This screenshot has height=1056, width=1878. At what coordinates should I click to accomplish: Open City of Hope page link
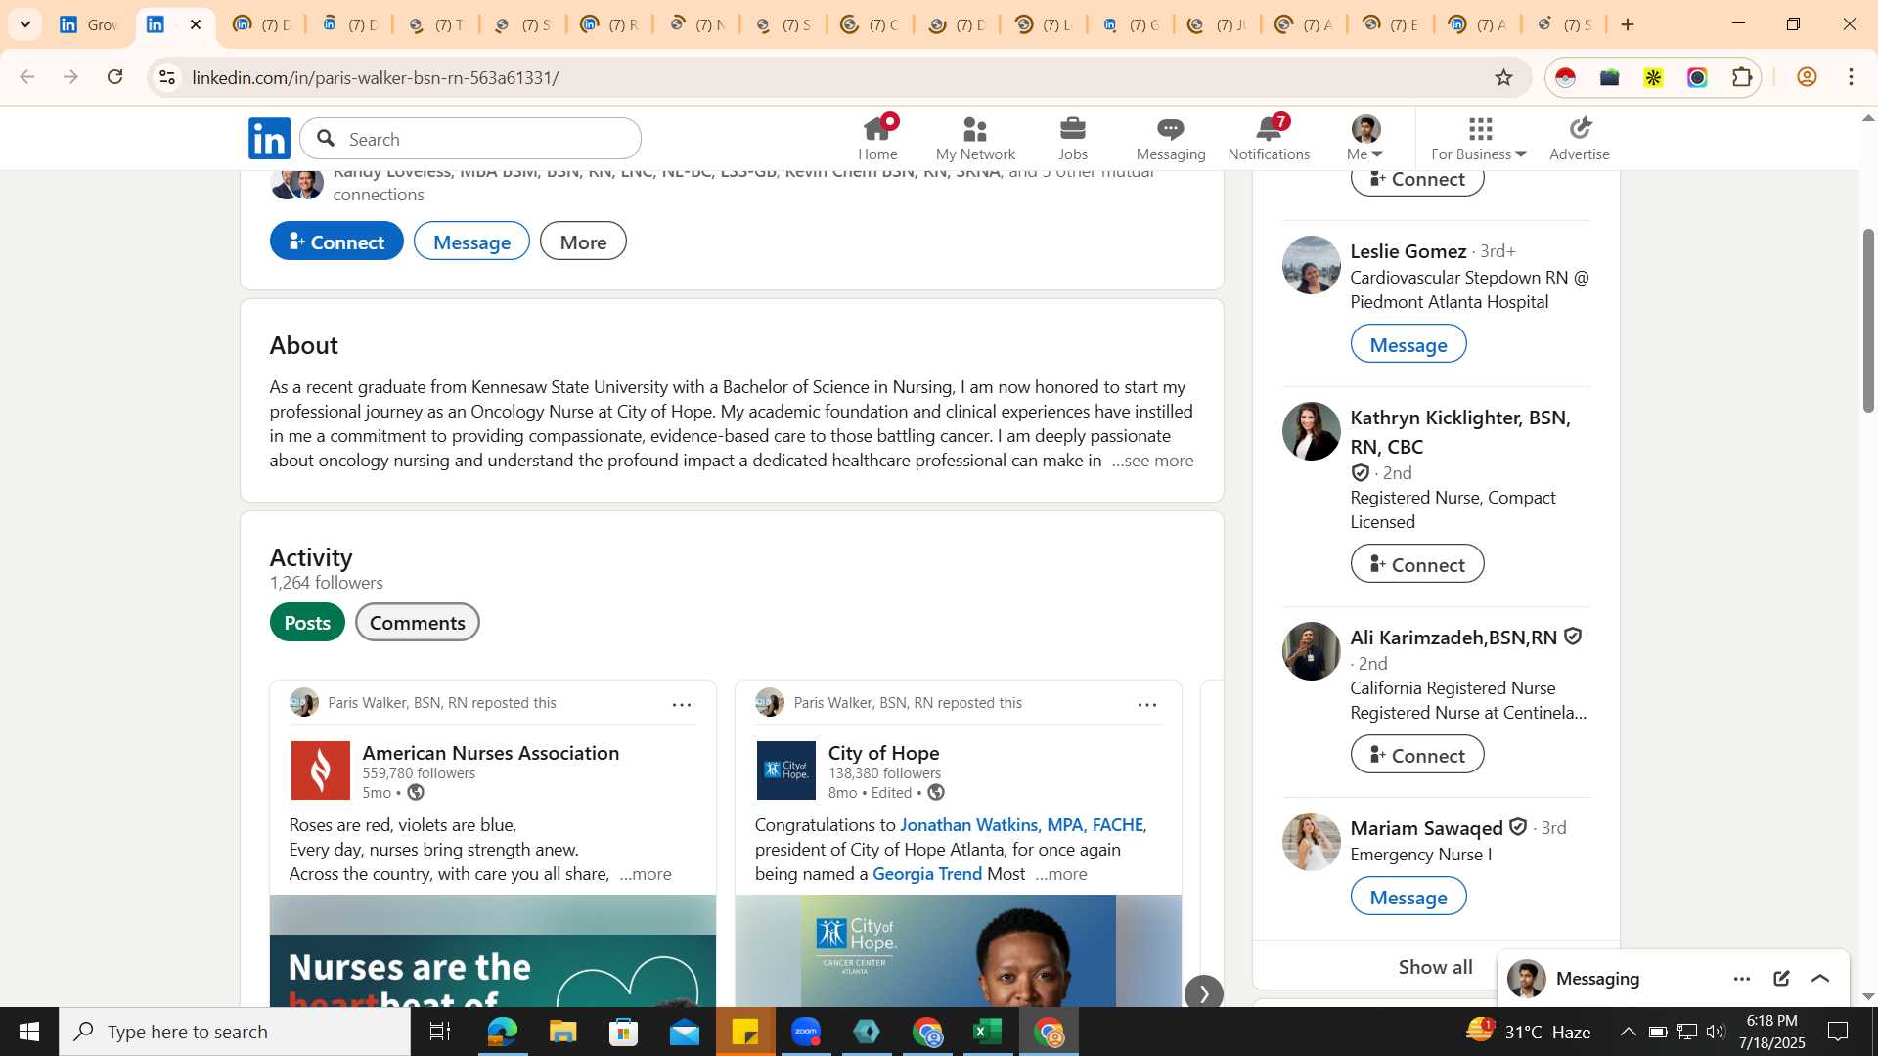coord(883,753)
